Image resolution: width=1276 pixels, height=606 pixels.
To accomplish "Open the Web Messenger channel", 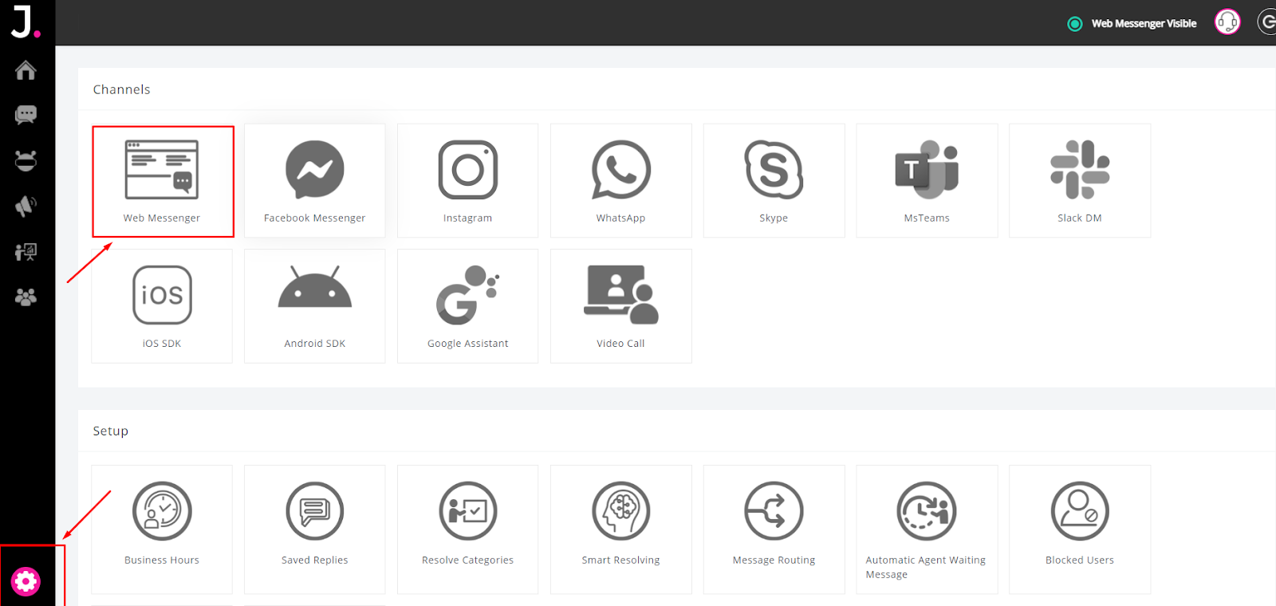I will pyautogui.click(x=163, y=181).
